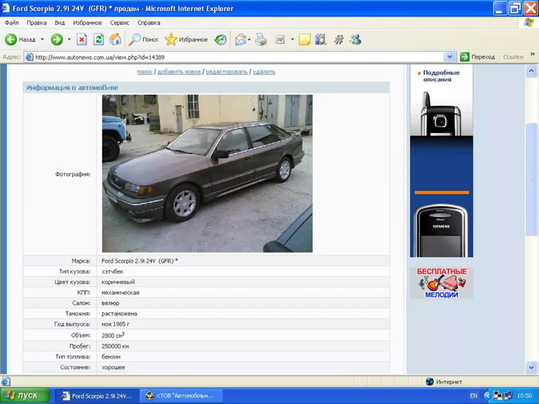The image size is (539, 404).
Task: Click the Windows flag logo icon
Action: point(529,22)
